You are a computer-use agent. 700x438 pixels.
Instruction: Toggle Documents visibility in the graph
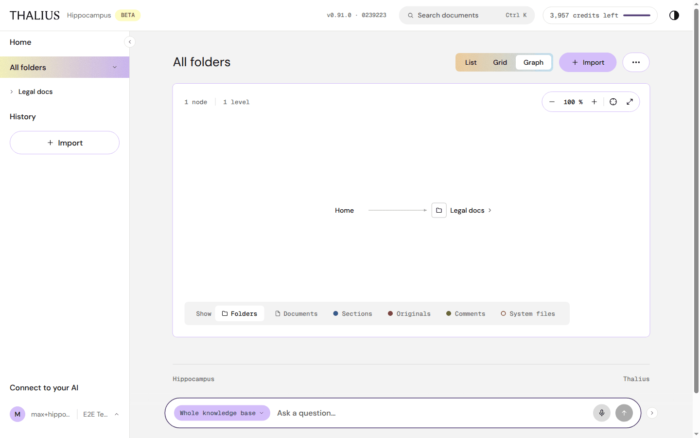click(297, 314)
